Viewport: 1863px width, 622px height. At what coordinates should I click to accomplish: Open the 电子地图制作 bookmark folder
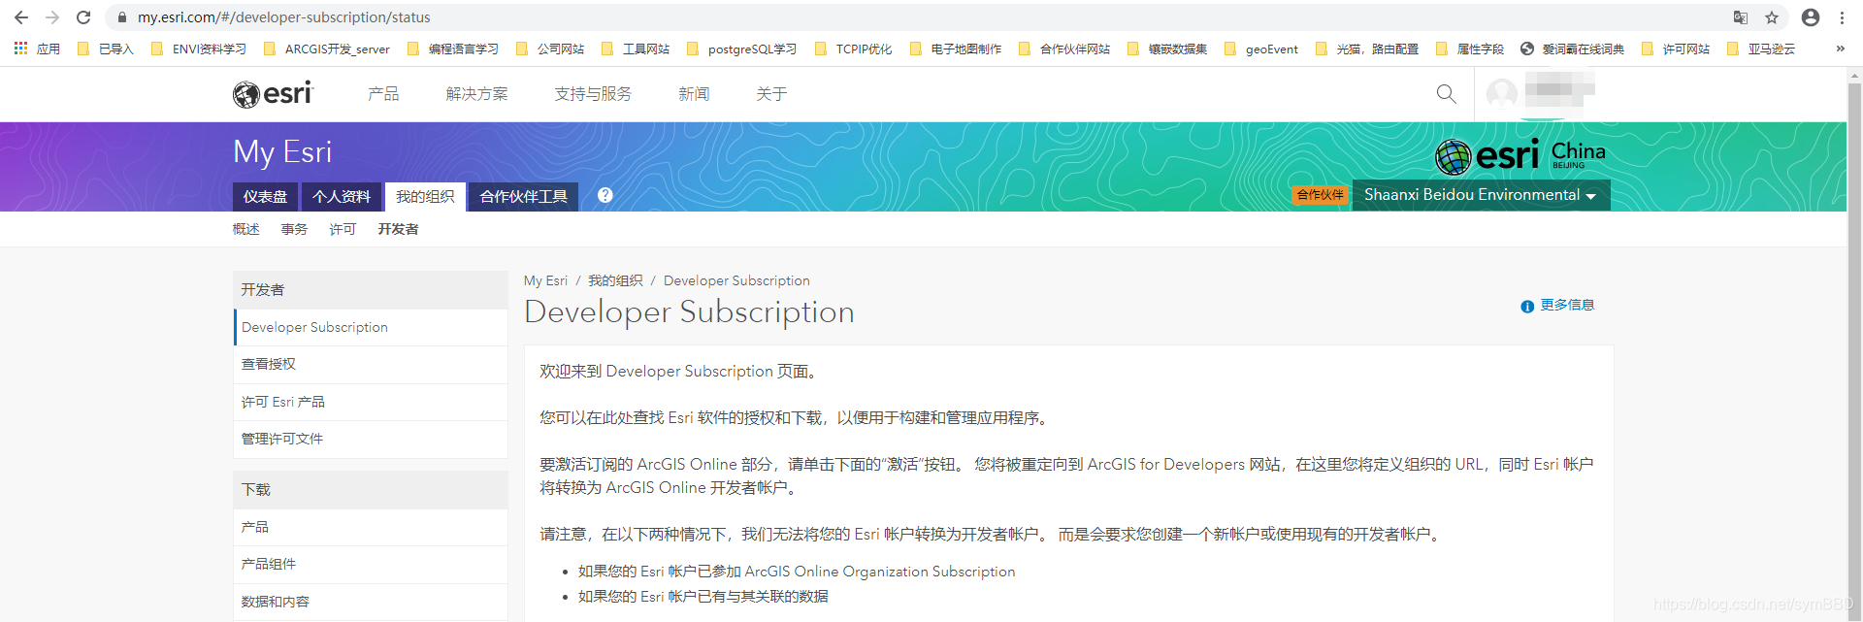956,49
